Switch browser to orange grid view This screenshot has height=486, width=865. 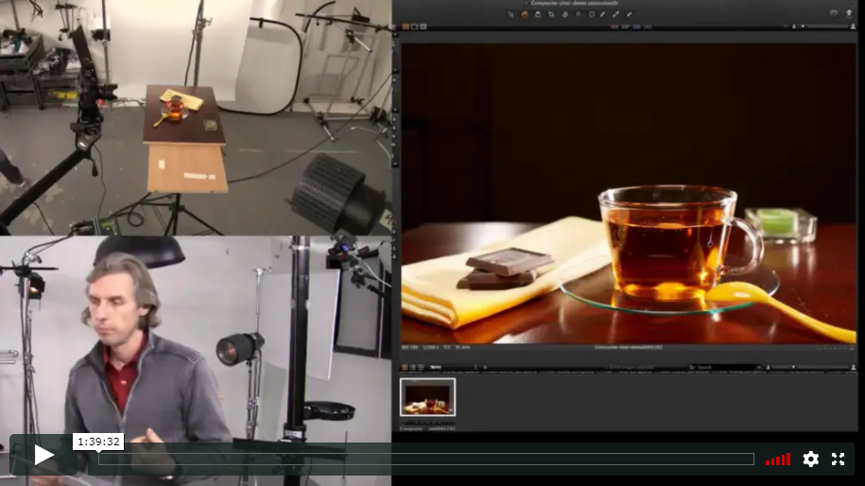[405, 367]
